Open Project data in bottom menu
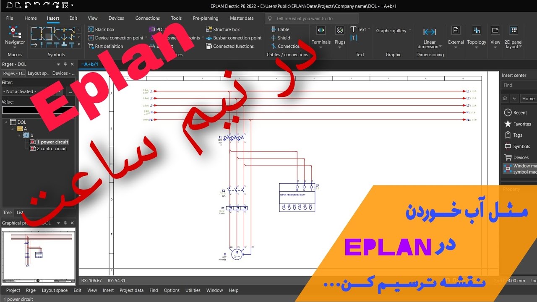The width and height of the screenshot is (537, 302). tap(131, 290)
